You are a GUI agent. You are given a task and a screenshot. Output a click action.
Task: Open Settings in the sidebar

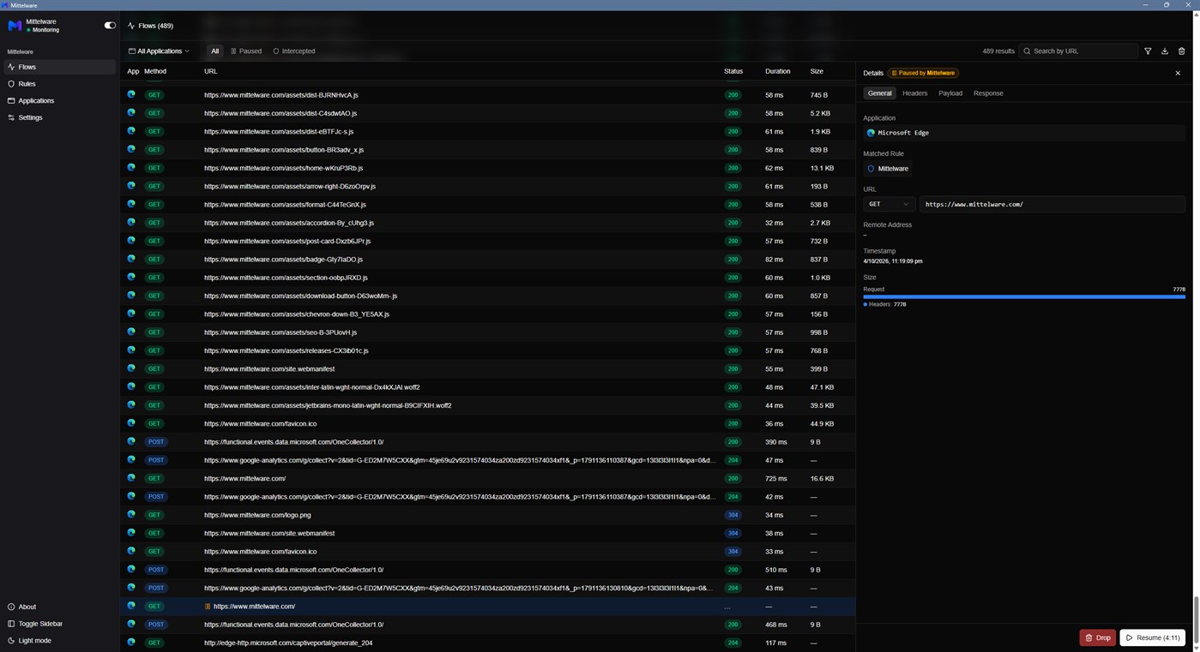(58, 117)
